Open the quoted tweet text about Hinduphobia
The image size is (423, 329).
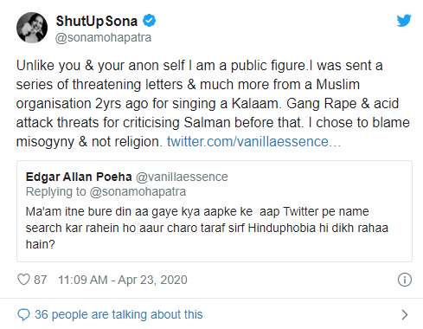(207, 228)
